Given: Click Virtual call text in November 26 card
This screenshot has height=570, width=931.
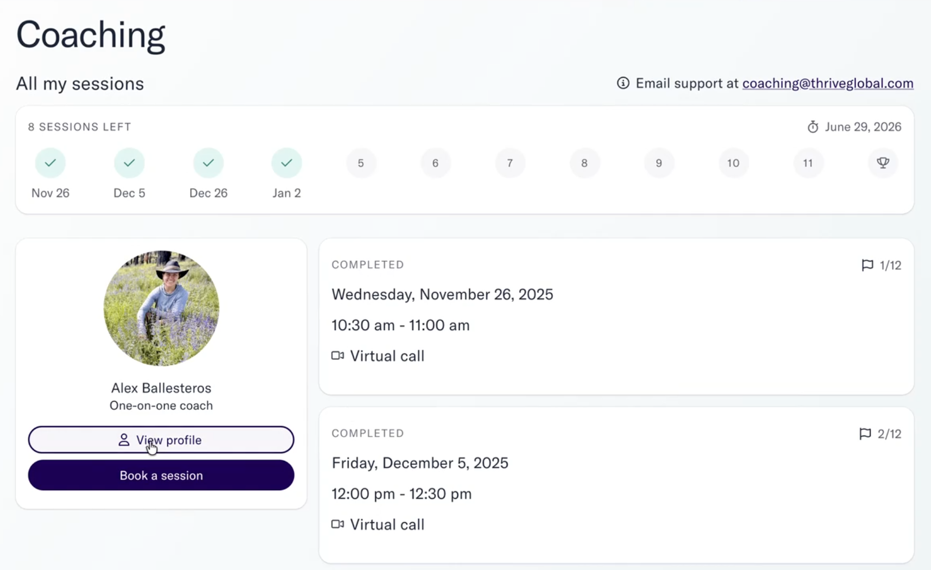Looking at the screenshot, I should 387,356.
